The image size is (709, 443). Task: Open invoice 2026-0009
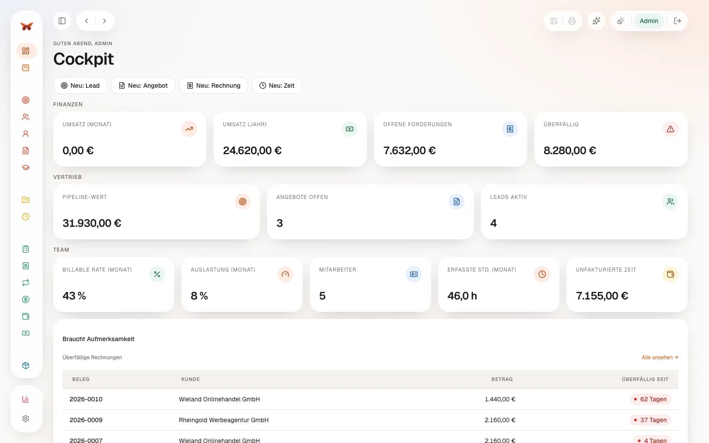86,420
